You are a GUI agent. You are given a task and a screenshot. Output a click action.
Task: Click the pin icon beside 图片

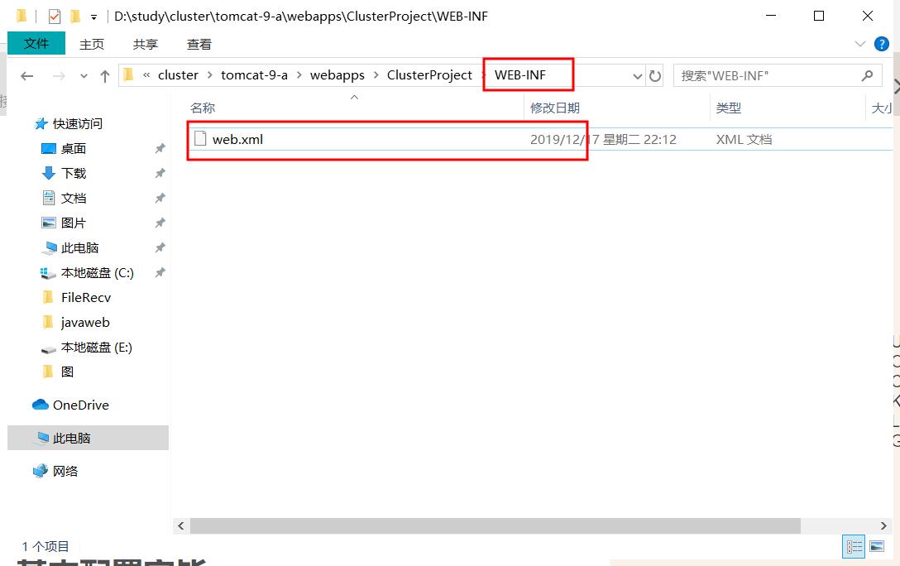[160, 223]
